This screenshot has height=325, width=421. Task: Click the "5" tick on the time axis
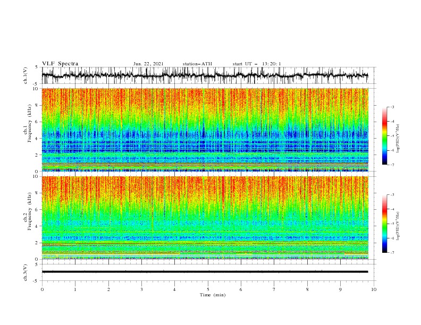207,289
